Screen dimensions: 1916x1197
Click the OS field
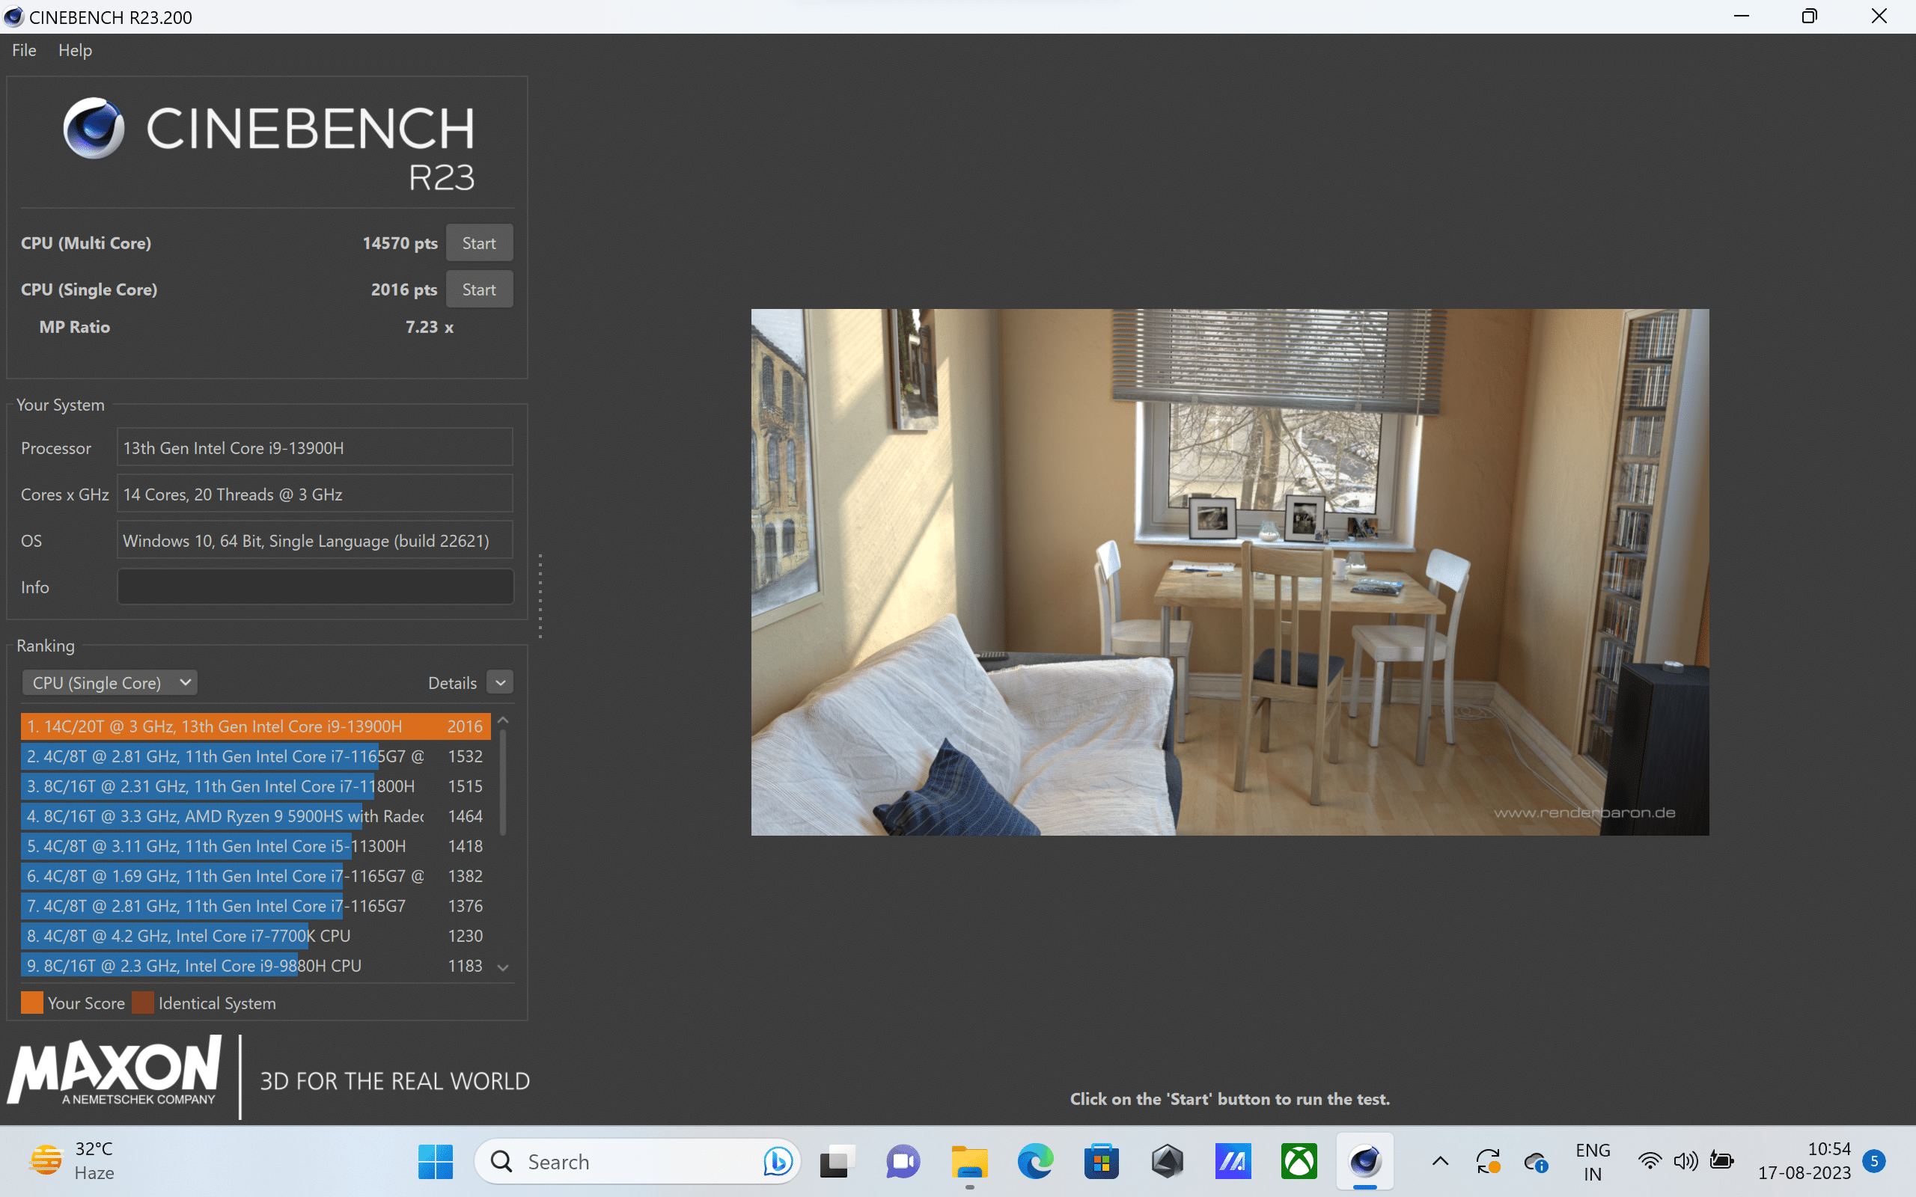tap(315, 541)
